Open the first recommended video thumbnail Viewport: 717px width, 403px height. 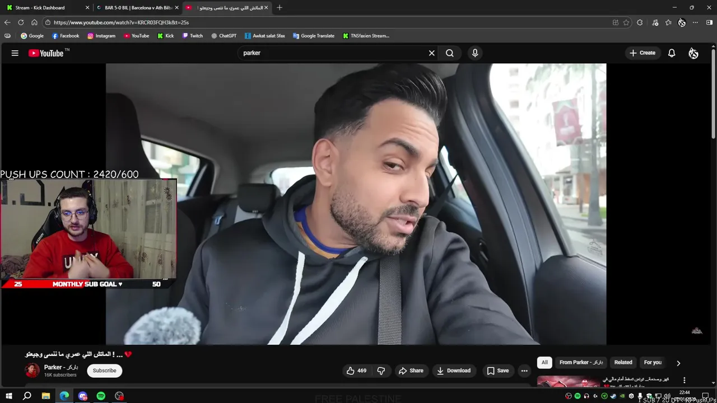tap(568, 381)
